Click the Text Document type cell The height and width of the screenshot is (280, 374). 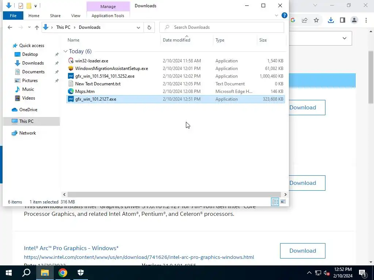pos(230,84)
